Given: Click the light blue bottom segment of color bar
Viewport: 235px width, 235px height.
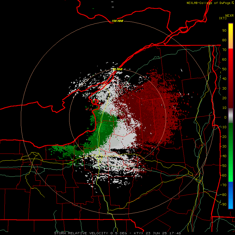Looking at the screenshot, I should coord(231,203).
